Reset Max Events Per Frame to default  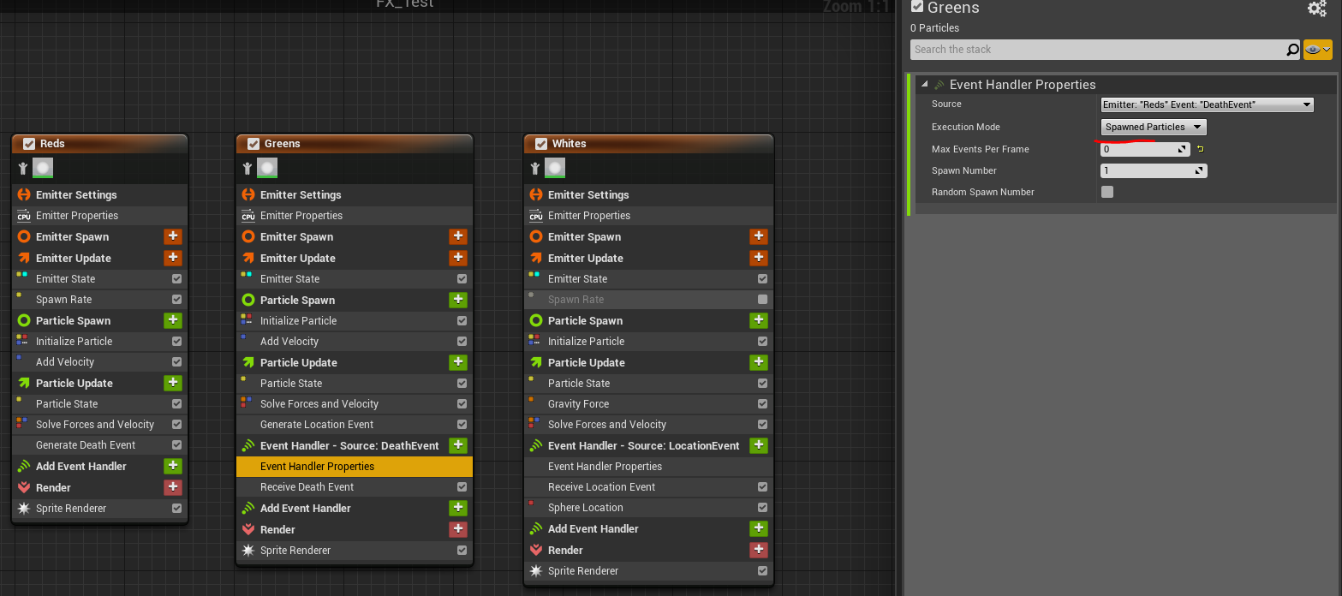1200,150
